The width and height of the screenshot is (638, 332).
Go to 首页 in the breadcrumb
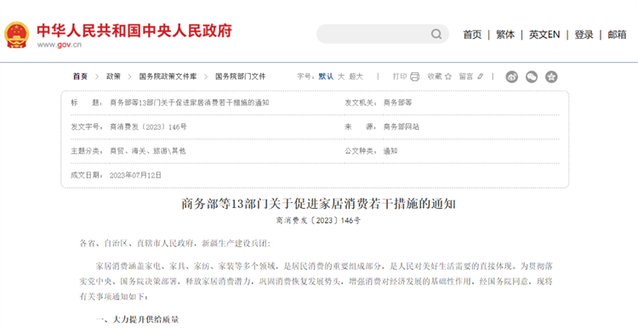[x=80, y=76]
